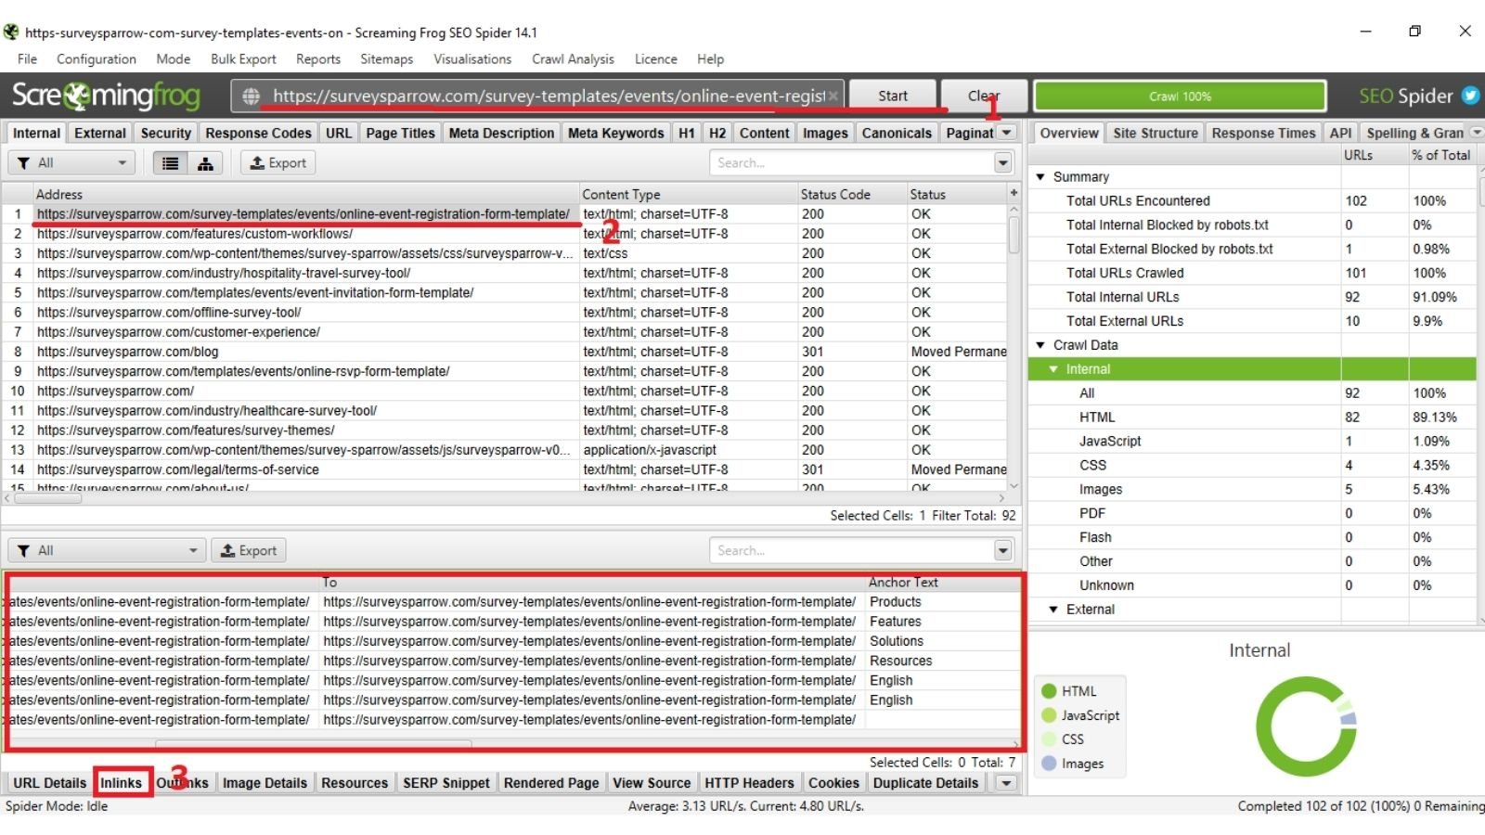Open the Inlinks tab

pos(122,783)
